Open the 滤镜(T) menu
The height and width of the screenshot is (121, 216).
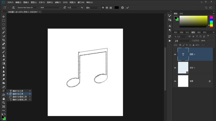[x=58, y=2]
